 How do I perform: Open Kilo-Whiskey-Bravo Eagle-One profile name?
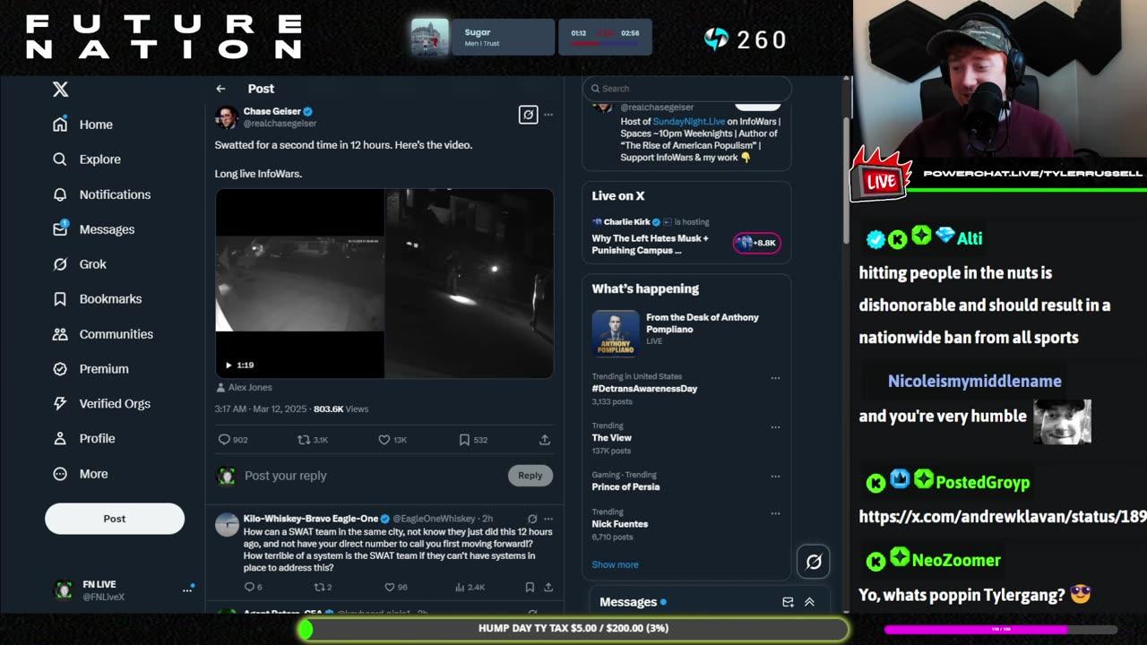tap(311, 519)
